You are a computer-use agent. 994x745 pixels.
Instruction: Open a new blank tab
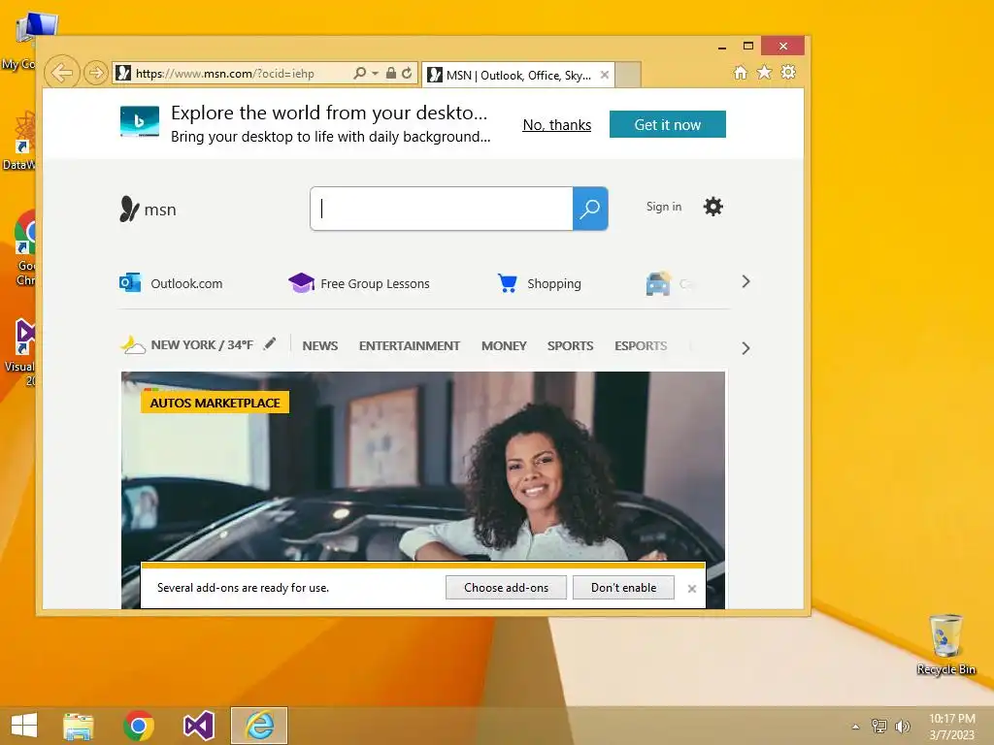(x=628, y=75)
